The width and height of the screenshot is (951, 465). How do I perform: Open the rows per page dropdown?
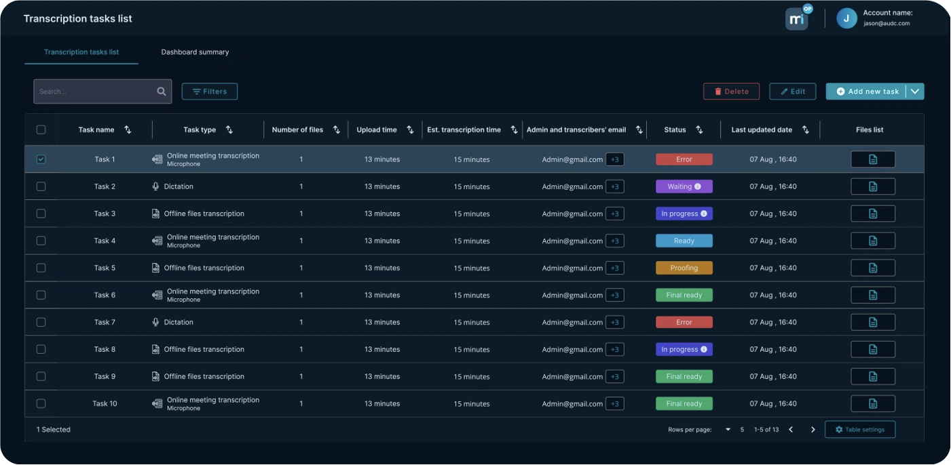728,429
